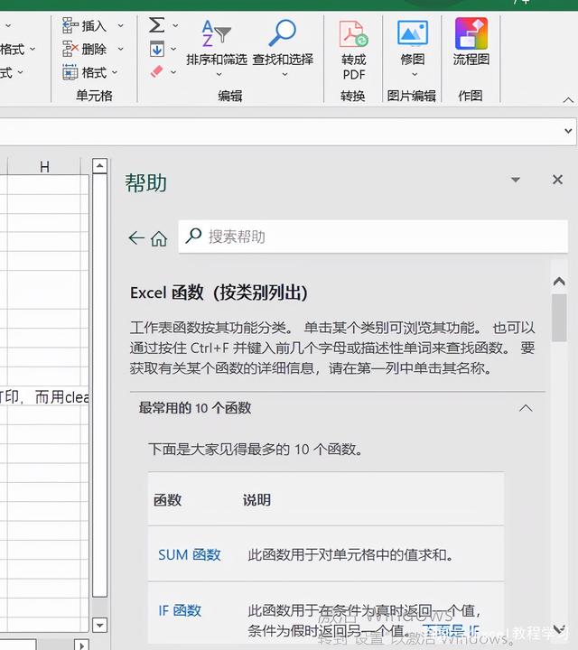Expand the Delete dropdown arrow
The image size is (578, 650).
(x=120, y=49)
